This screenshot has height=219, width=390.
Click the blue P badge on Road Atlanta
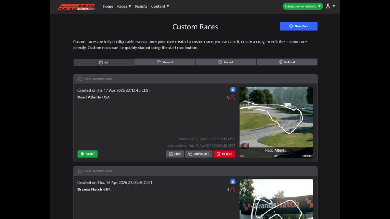pyautogui.click(x=233, y=90)
